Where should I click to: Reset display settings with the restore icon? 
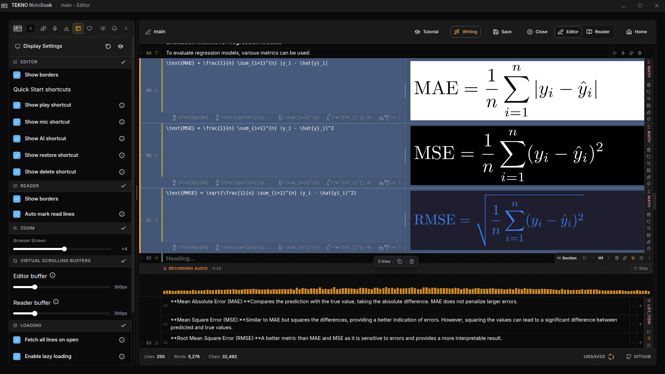(108, 46)
